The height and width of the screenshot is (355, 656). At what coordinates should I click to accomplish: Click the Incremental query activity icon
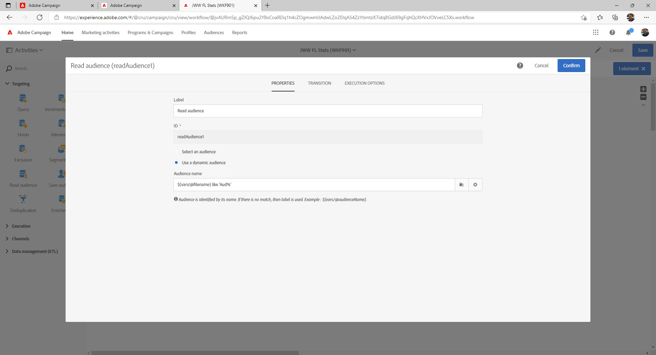62,98
